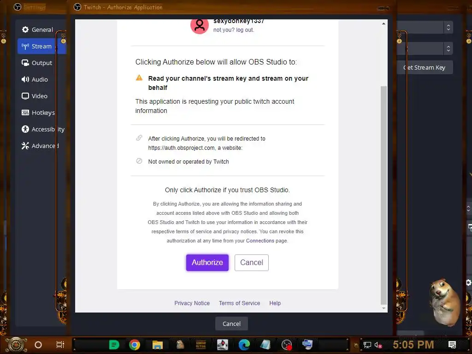The image size is (472, 354).
Task: Click the OBS logo in the Settings title bar
Action: 18,7
